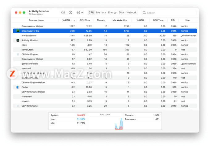Image resolution: width=210 pixels, height=147 pixels.
Task: Click the 30.50 GPU Time value
Action: pos(162,35)
